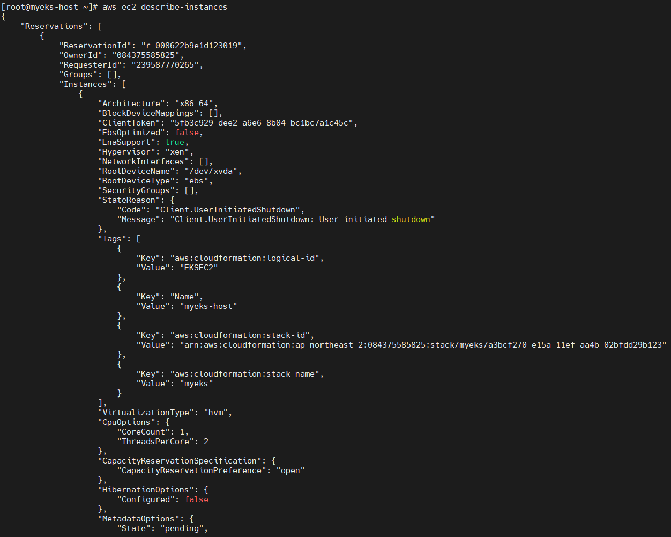
Task: Click the "ThreadsPerCore" line
Action: click(162, 442)
